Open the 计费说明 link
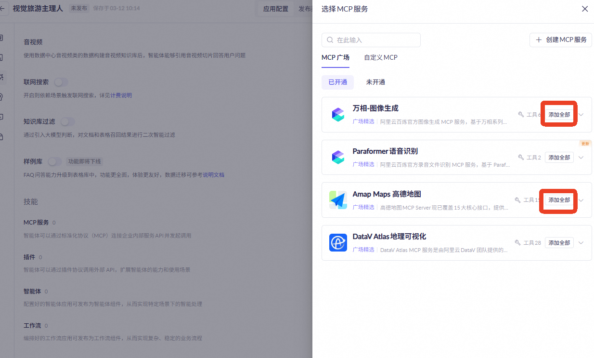 click(x=120, y=95)
